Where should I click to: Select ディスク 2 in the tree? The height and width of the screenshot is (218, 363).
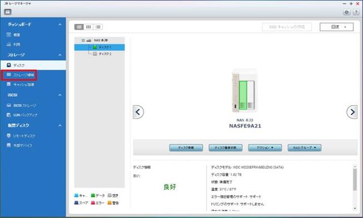coord(99,54)
